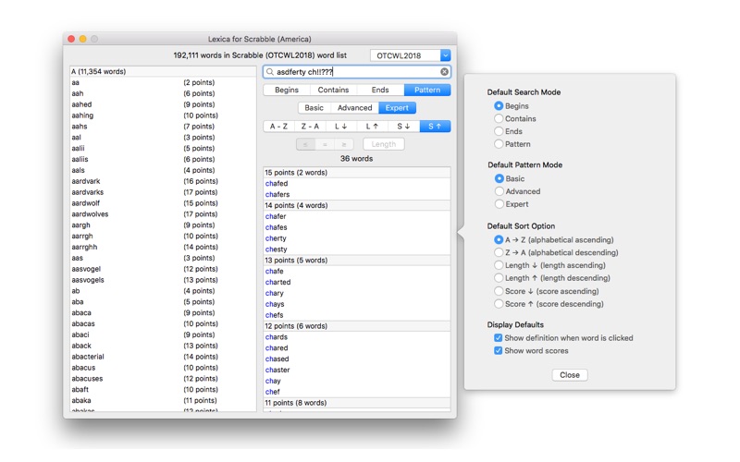Select abacus in the word list
740x462 pixels.
pyautogui.click(x=83, y=368)
